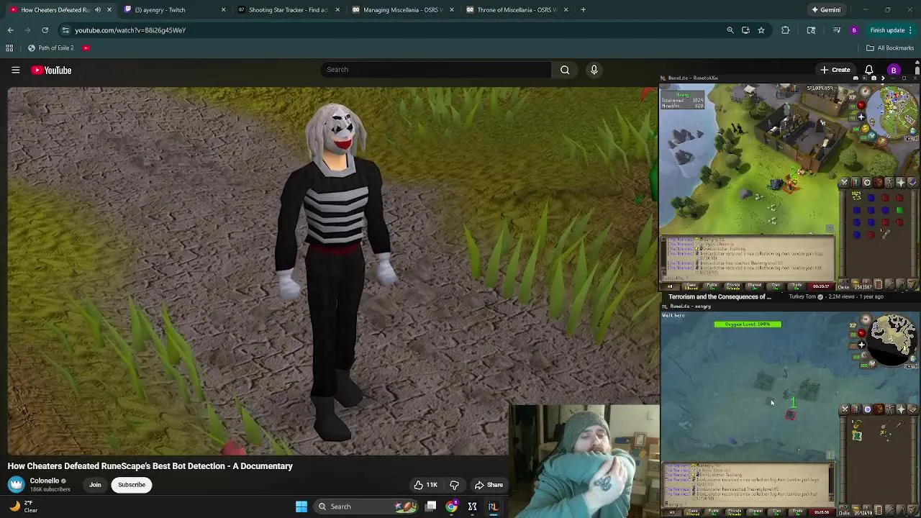Click the Subscribe button

tap(132, 485)
